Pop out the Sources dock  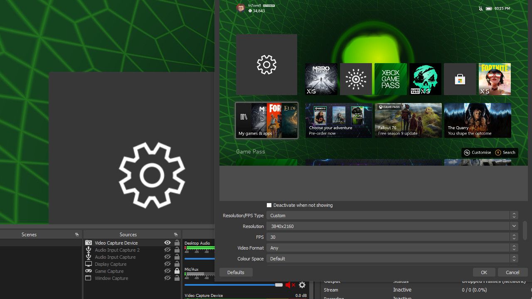click(175, 235)
